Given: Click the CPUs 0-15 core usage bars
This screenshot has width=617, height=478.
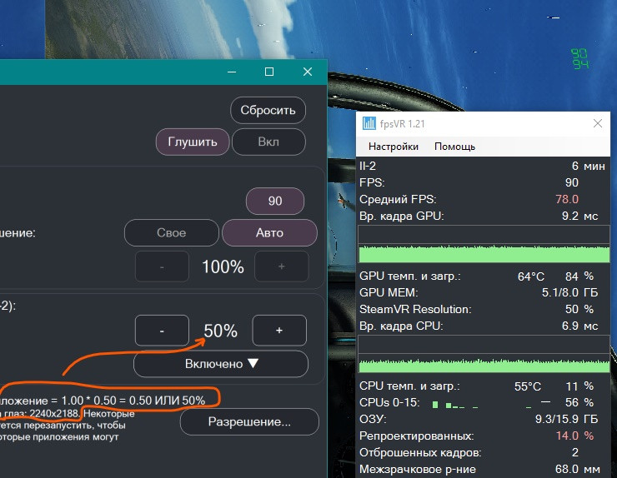Looking at the screenshot, I should [491, 404].
